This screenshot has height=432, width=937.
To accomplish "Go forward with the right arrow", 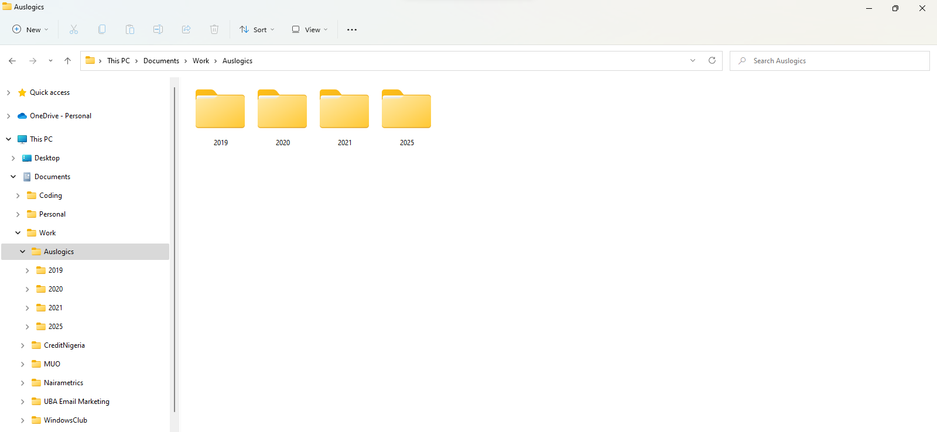I will (33, 61).
